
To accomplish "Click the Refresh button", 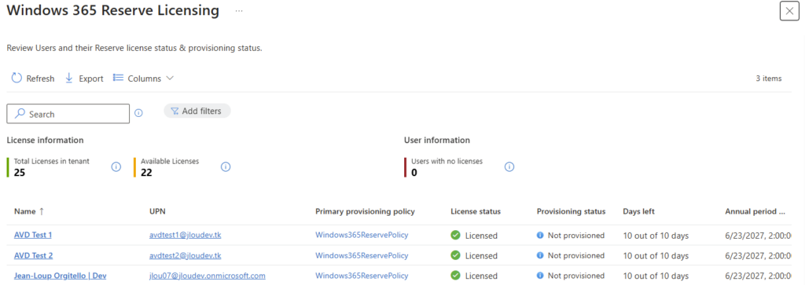I will (x=33, y=79).
